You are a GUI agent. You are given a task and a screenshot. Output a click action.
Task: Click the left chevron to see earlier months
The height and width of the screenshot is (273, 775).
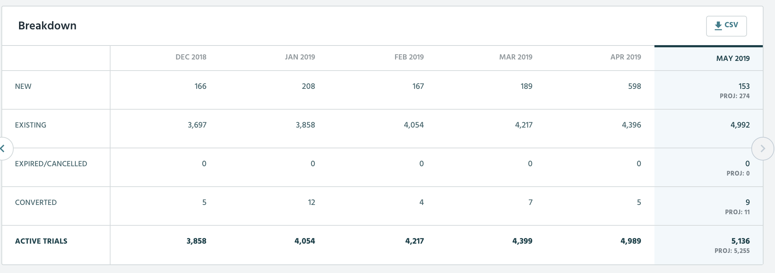(4, 148)
